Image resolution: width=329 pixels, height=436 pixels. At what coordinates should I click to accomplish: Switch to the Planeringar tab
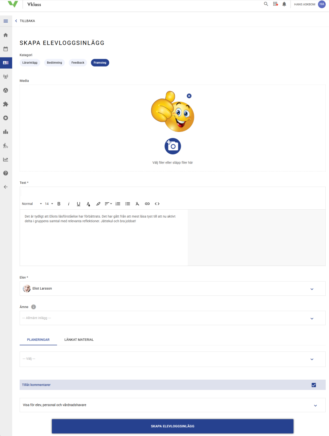coord(38,340)
